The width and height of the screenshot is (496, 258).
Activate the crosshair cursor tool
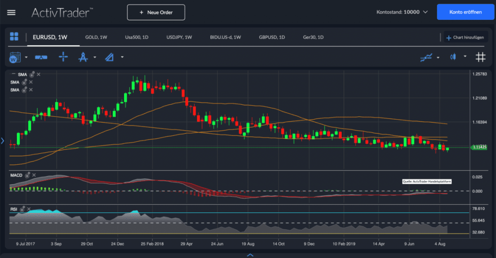point(63,57)
